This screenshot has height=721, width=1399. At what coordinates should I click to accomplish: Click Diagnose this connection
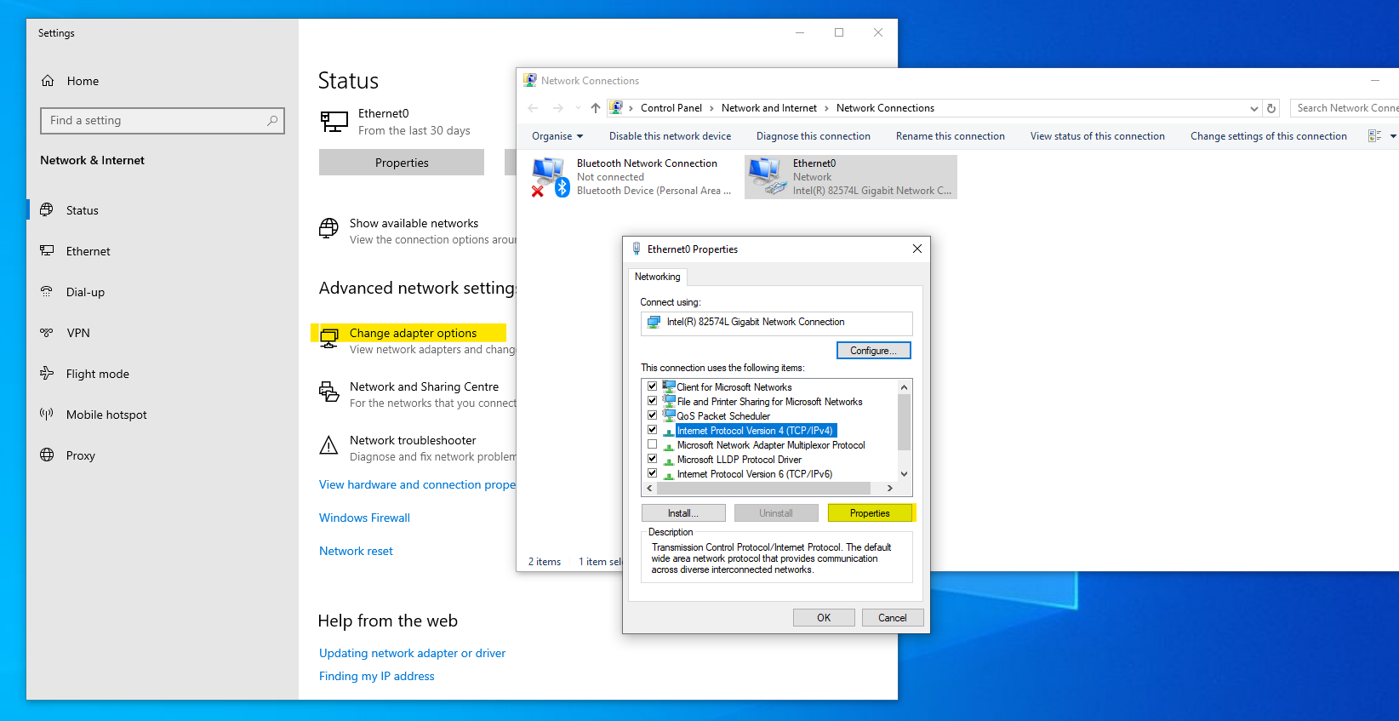tap(814, 136)
